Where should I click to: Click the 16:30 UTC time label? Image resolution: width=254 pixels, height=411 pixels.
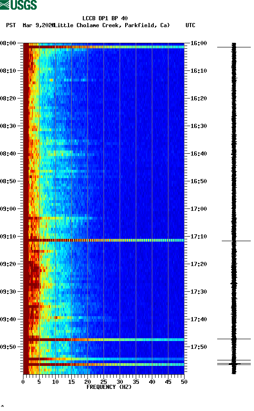click(198, 126)
